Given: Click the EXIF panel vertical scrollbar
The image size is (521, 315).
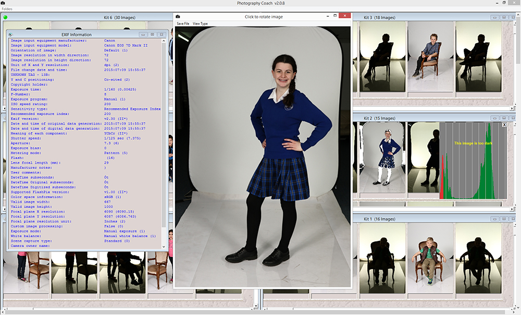Looking at the screenshot, I should tap(164, 146).
